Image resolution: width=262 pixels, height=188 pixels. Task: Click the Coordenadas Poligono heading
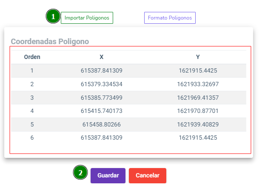pyautogui.click(x=50, y=42)
